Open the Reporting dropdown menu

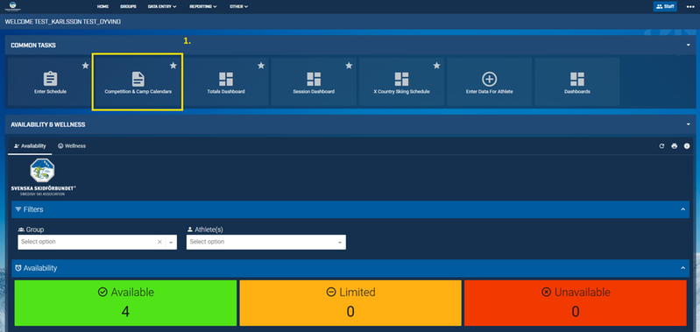point(202,7)
